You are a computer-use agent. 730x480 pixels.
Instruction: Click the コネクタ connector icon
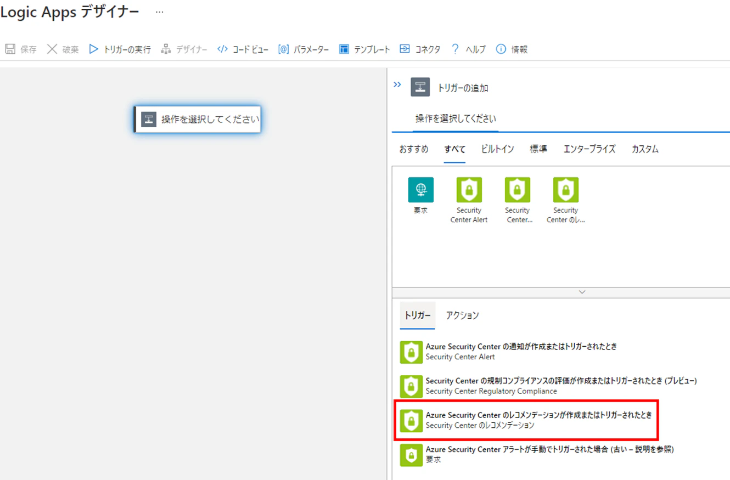(405, 49)
